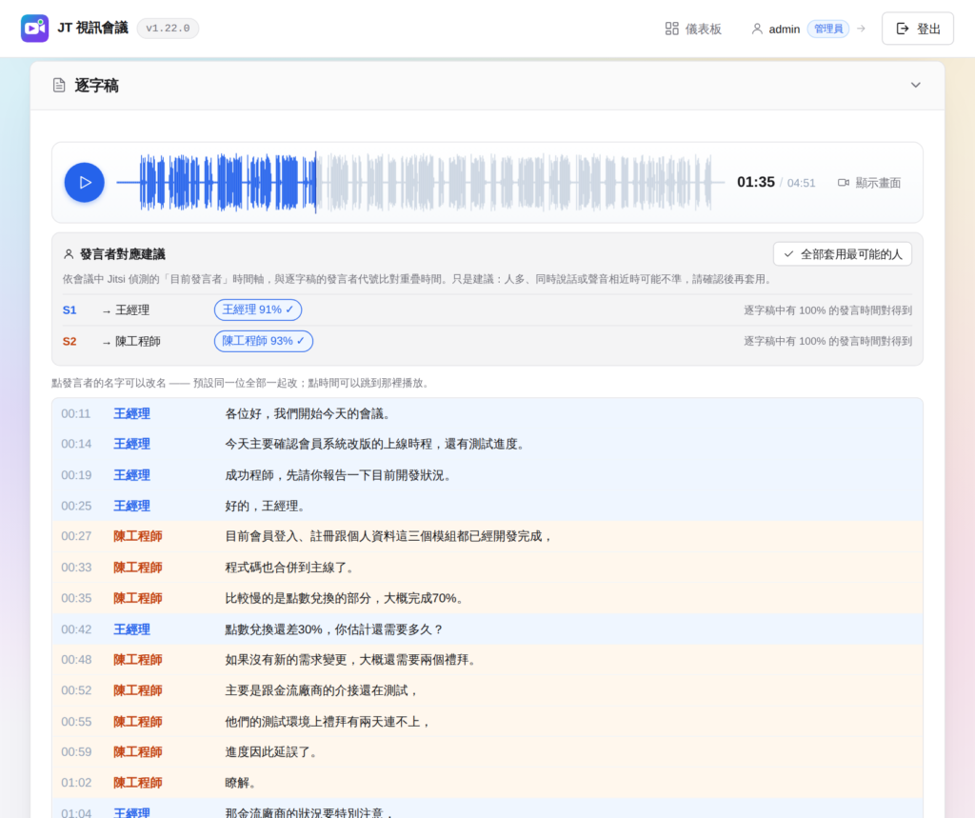Click the blue played portion of waveform

coord(216,182)
